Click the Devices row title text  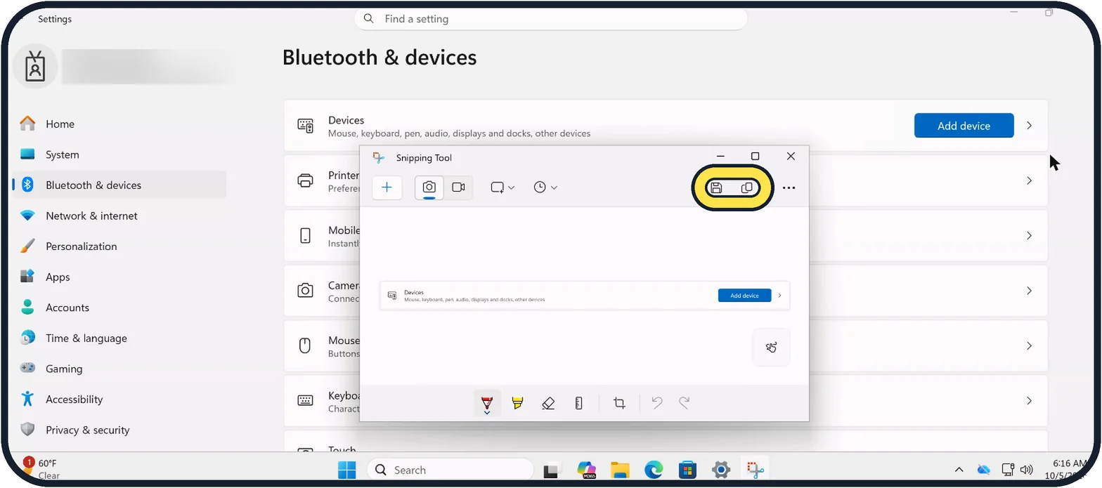coord(346,120)
